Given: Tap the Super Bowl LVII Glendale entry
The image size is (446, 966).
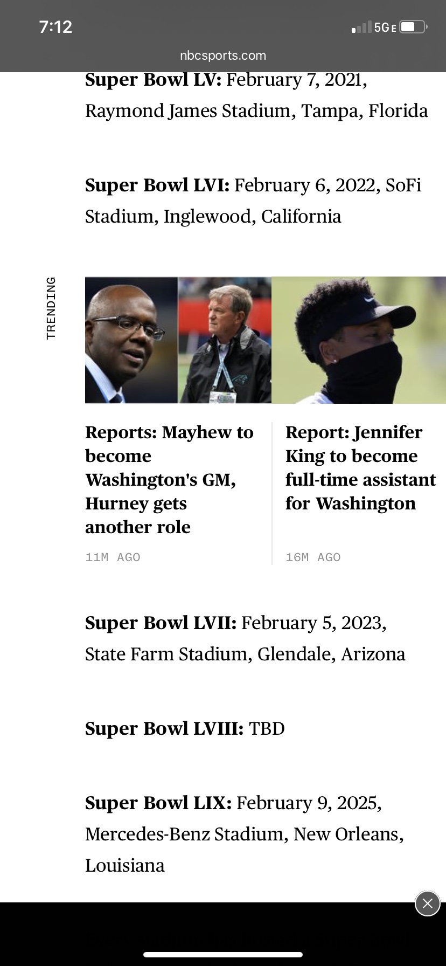Looking at the screenshot, I should (x=245, y=638).
